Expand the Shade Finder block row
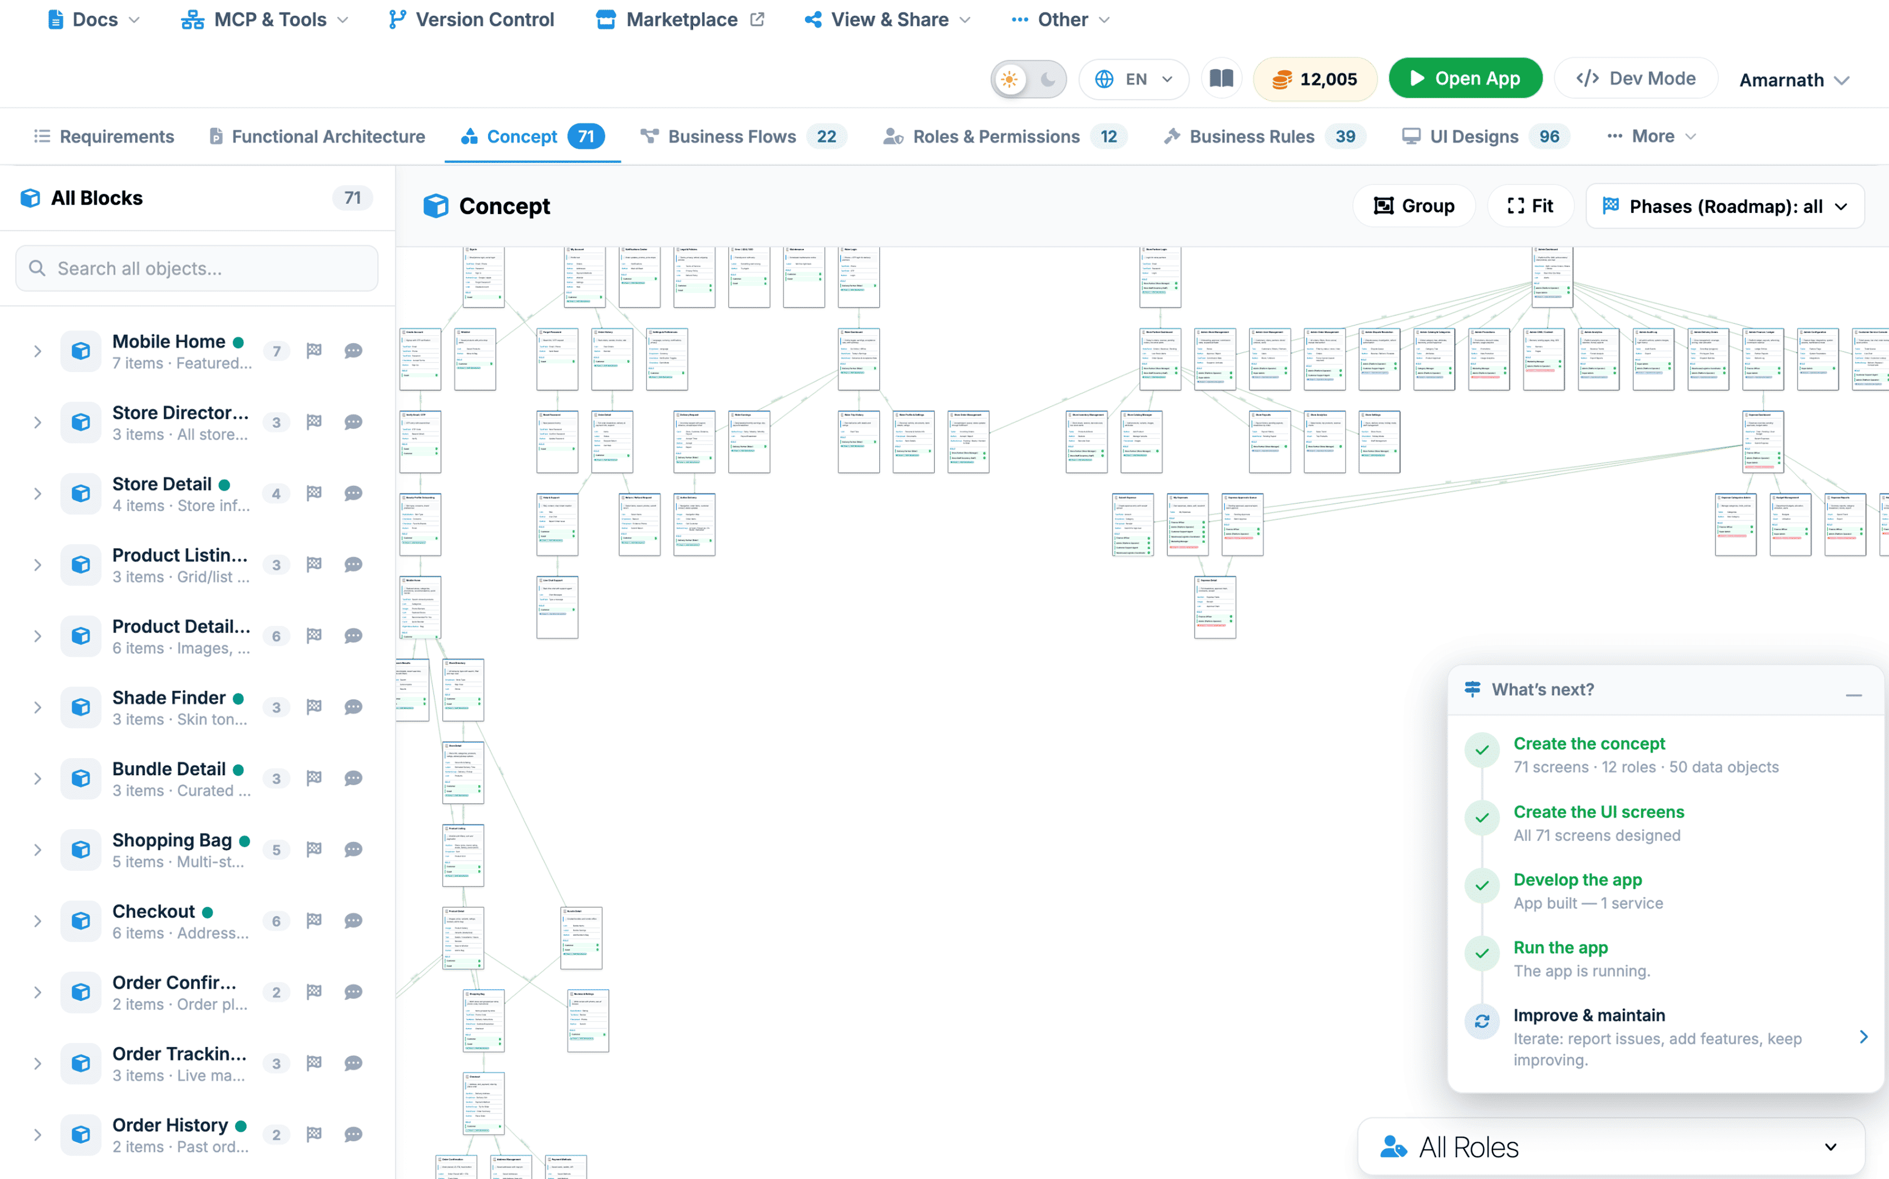The height and width of the screenshot is (1179, 1889). 37,707
